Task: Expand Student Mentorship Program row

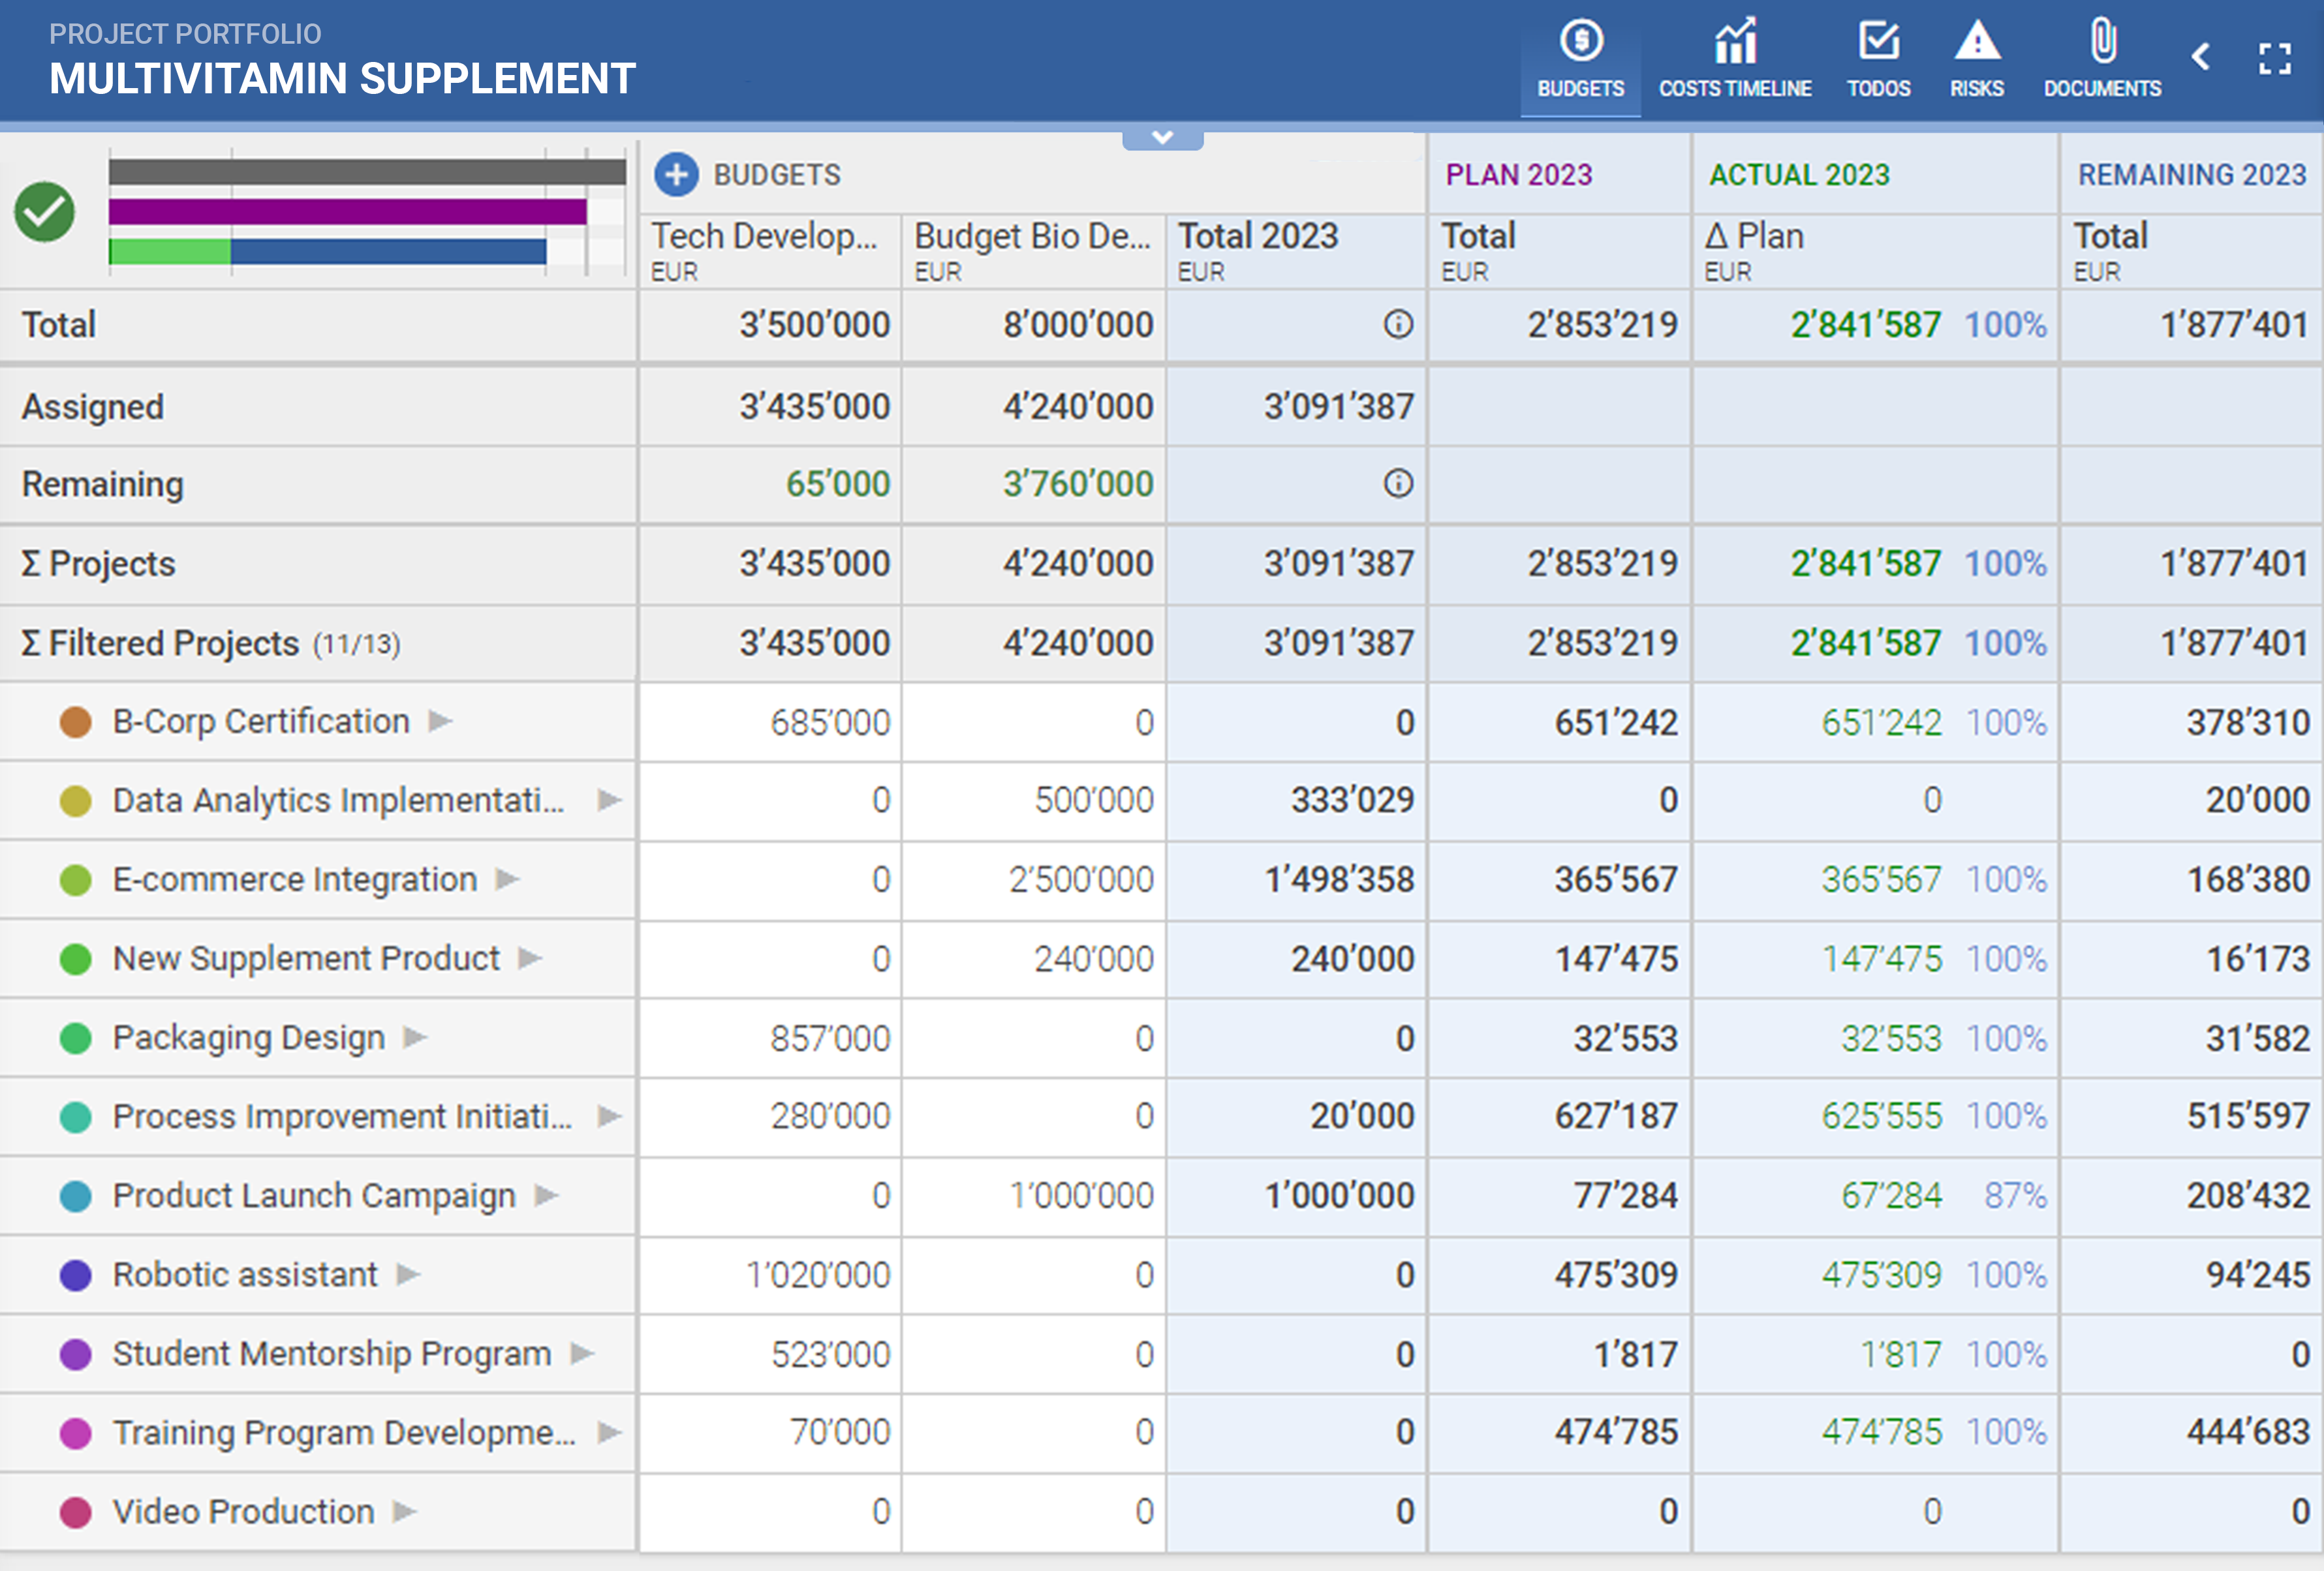Action: pyautogui.click(x=583, y=1353)
